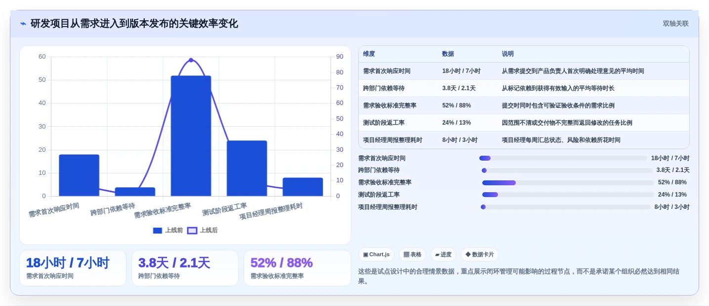Click the 测试阶段返工率 table row label
This screenshot has height=306, width=709.
[384, 123]
